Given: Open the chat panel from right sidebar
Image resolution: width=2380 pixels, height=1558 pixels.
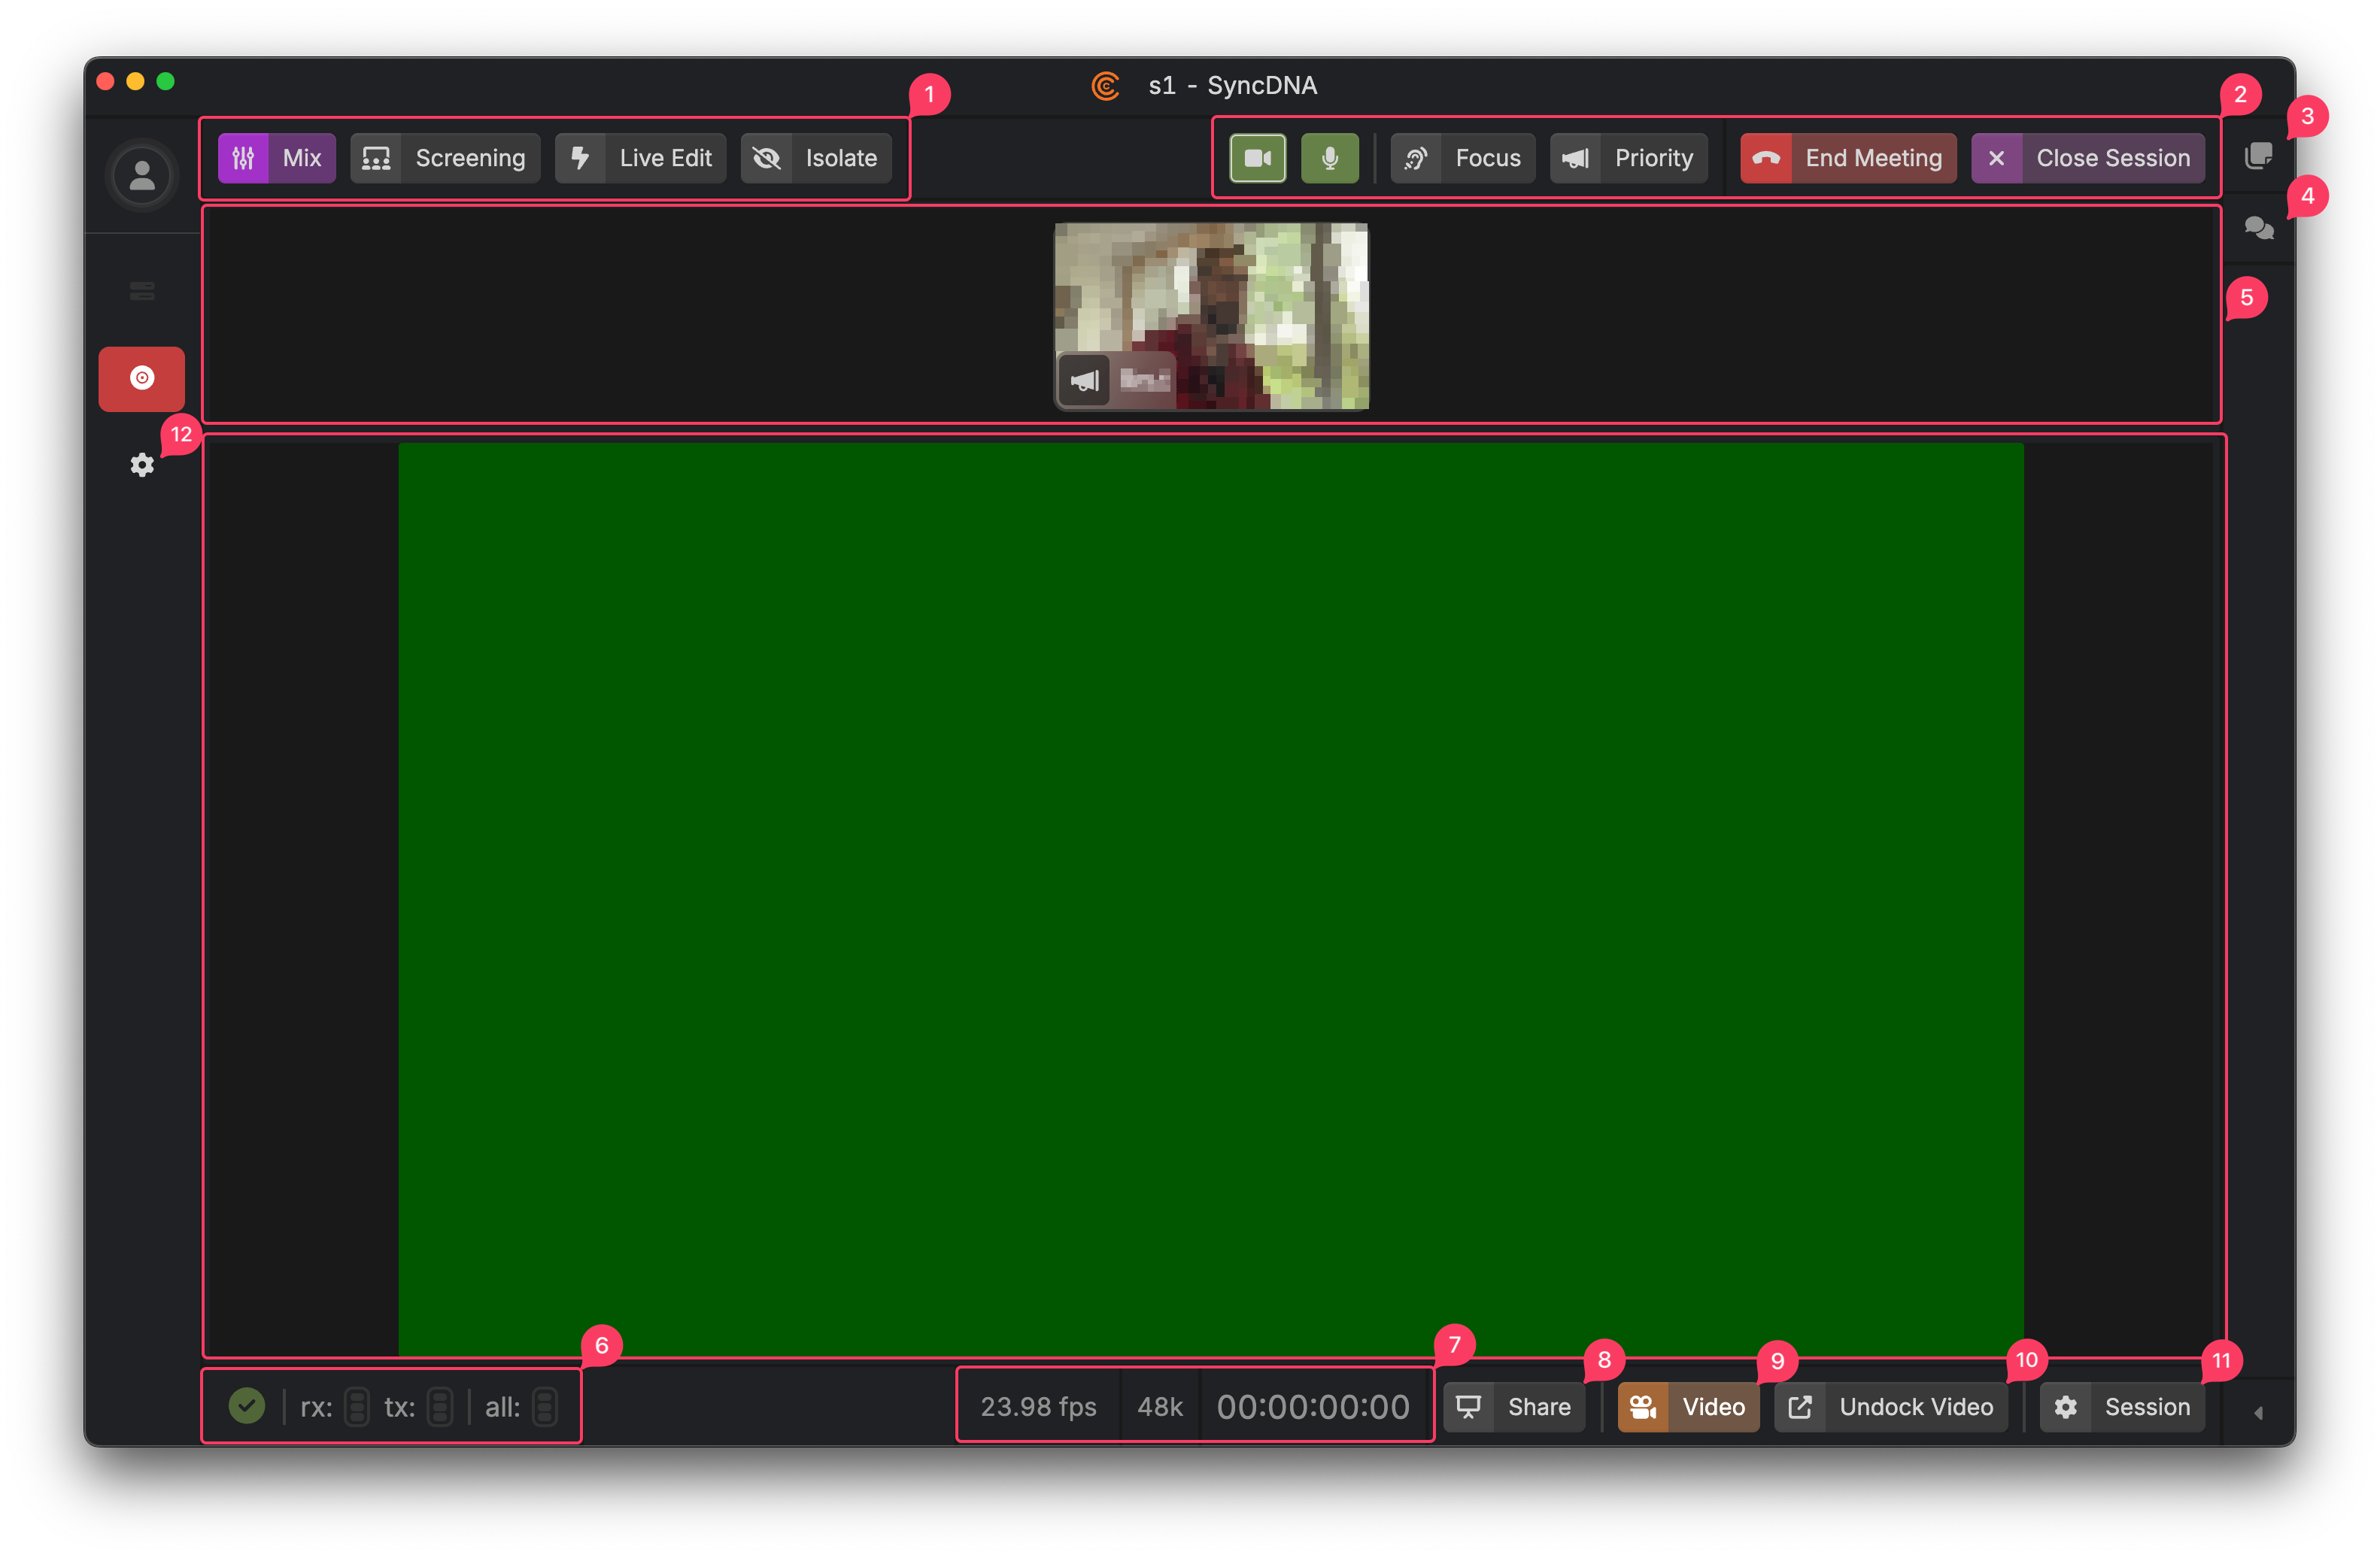Looking at the screenshot, I should [x=2259, y=228].
